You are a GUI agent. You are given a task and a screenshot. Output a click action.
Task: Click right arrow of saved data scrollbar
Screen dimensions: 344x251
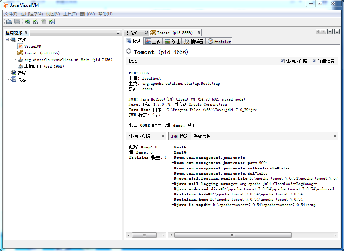[163, 235]
